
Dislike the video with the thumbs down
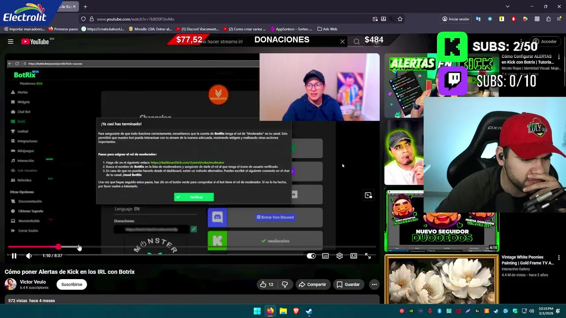pos(285,284)
